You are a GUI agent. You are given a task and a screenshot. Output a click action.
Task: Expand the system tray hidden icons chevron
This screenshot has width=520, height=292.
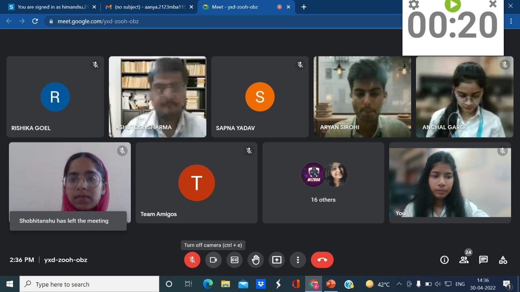pos(399,284)
